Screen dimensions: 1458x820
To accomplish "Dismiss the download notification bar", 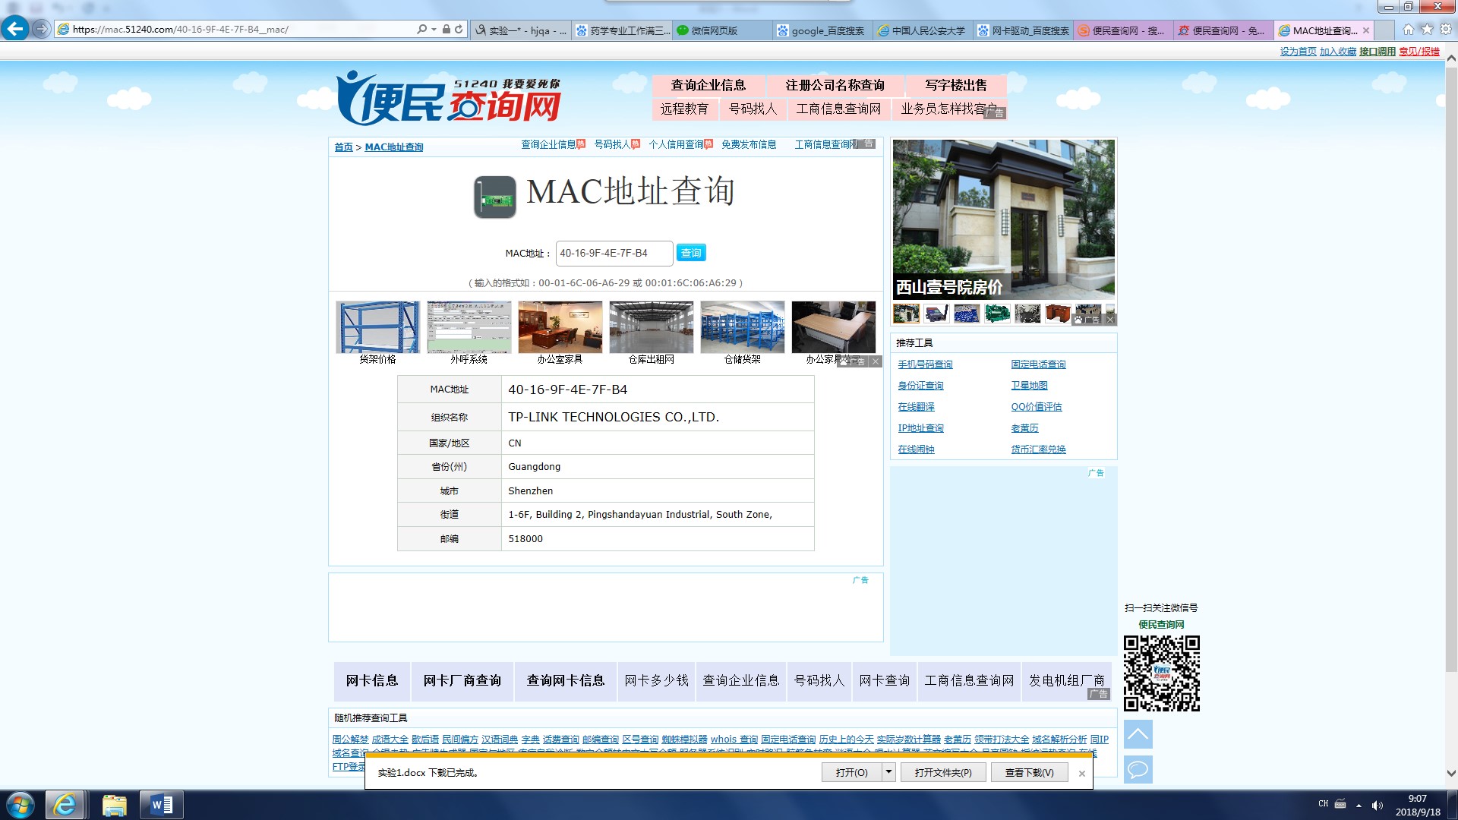I will tap(1081, 773).
